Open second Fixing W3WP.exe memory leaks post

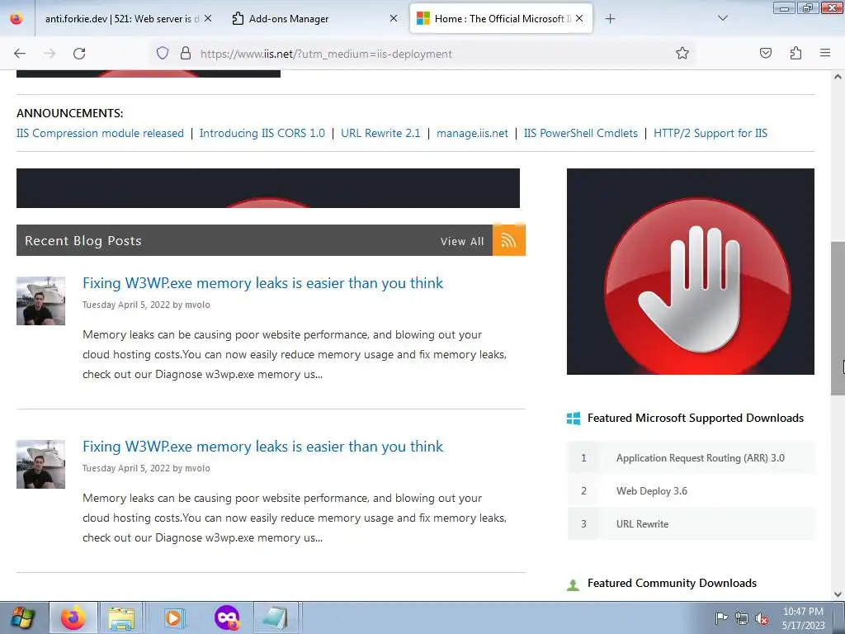point(263,447)
